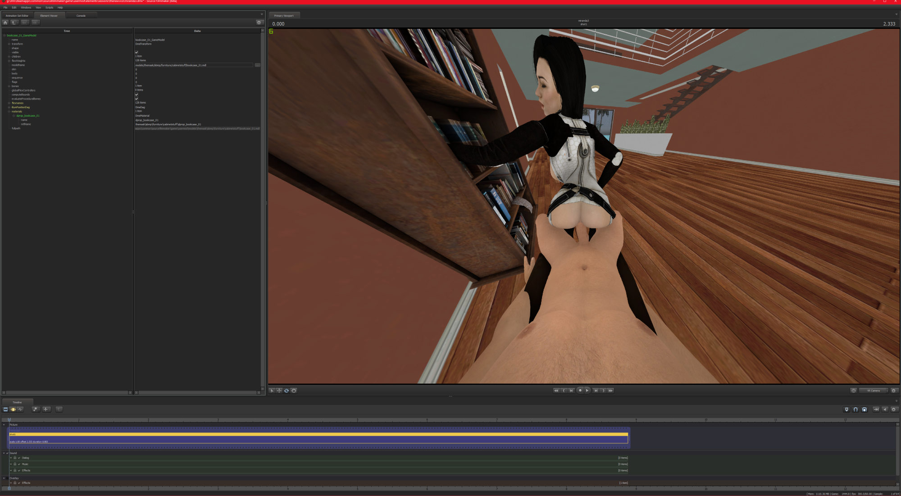Switch to the Console tab

[81, 16]
